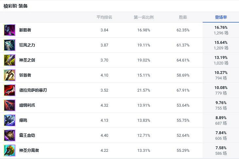This screenshot has height=159, width=239.
Task: Select the 神圣之剑 item icon
Action: [x=9, y=60]
